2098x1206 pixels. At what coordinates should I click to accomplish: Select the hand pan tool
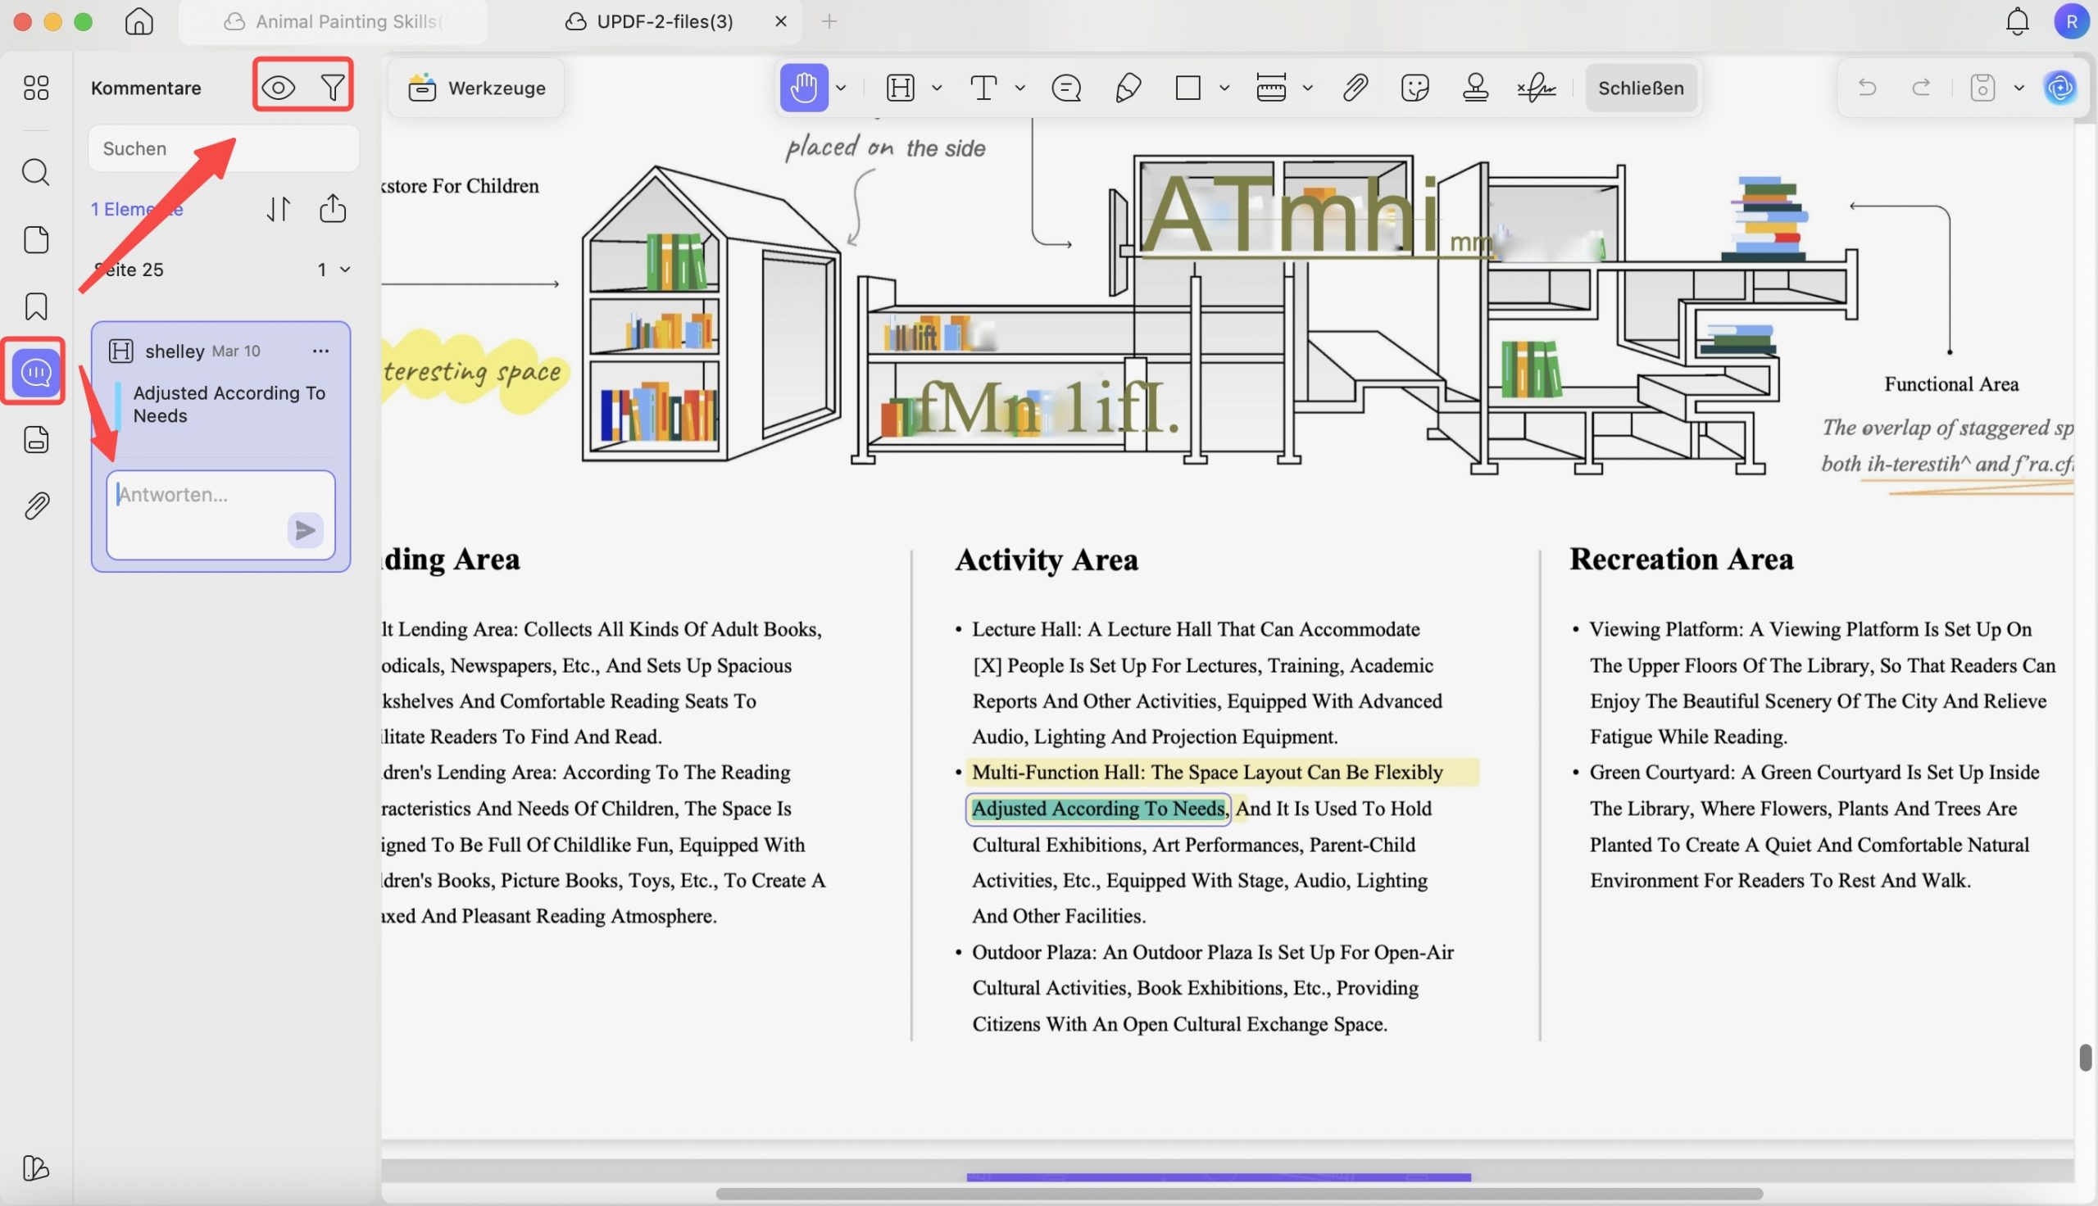[x=803, y=88]
